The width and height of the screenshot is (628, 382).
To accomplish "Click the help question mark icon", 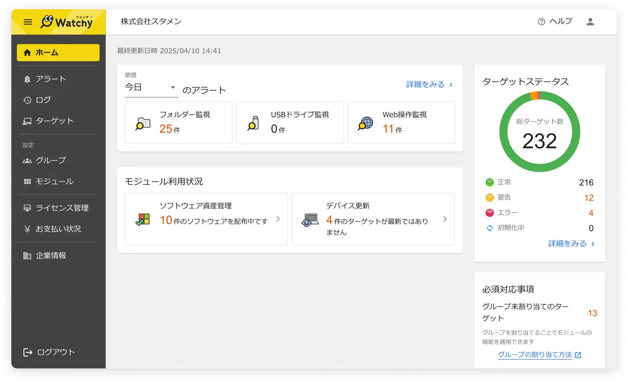I will coord(542,21).
